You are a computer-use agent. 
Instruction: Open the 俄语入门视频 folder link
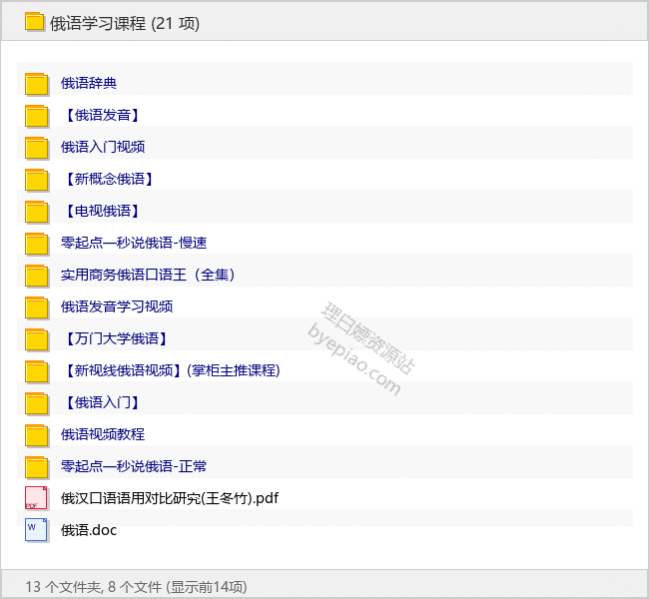coord(103,147)
